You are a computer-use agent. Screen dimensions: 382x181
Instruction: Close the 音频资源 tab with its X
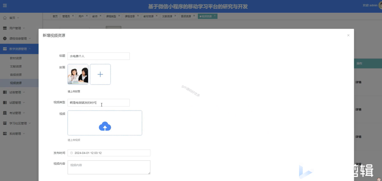pyautogui.click(x=194, y=16)
